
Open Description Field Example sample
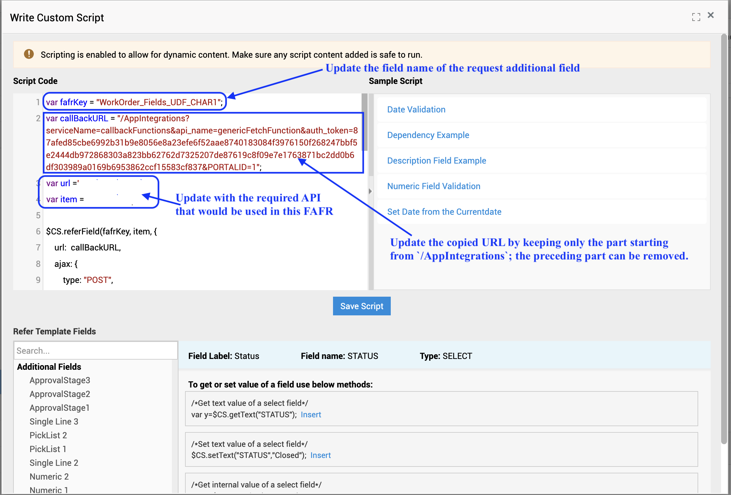(x=436, y=161)
